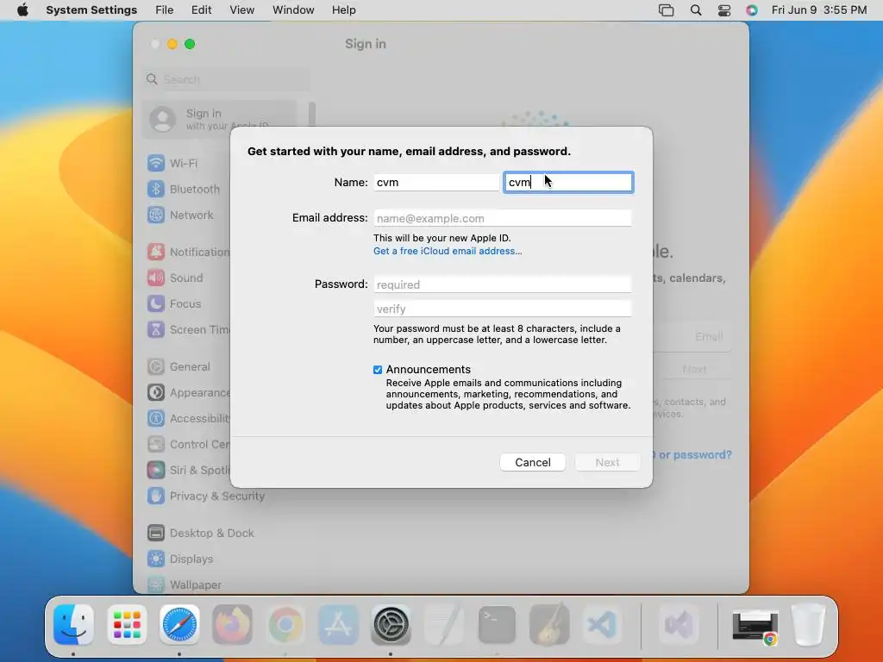Image resolution: width=883 pixels, height=662 pixels.
Task: Select the Appearance sidebar icon
Action: pos(156,393)
